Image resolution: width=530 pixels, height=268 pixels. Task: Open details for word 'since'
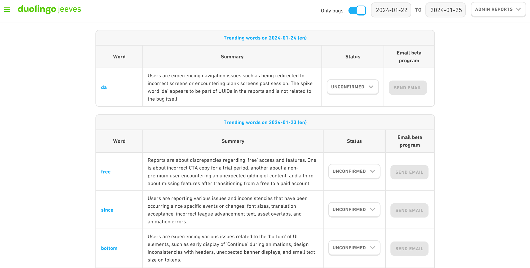[107, 210]
